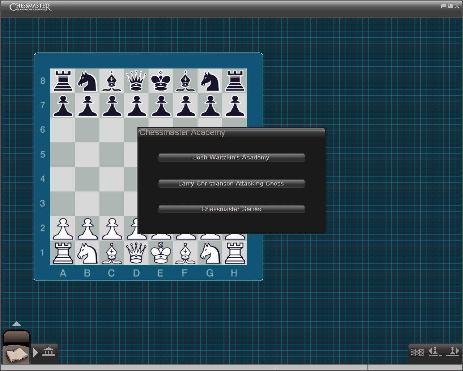Minimize the Chessmaster window

(x=443, y=6)
